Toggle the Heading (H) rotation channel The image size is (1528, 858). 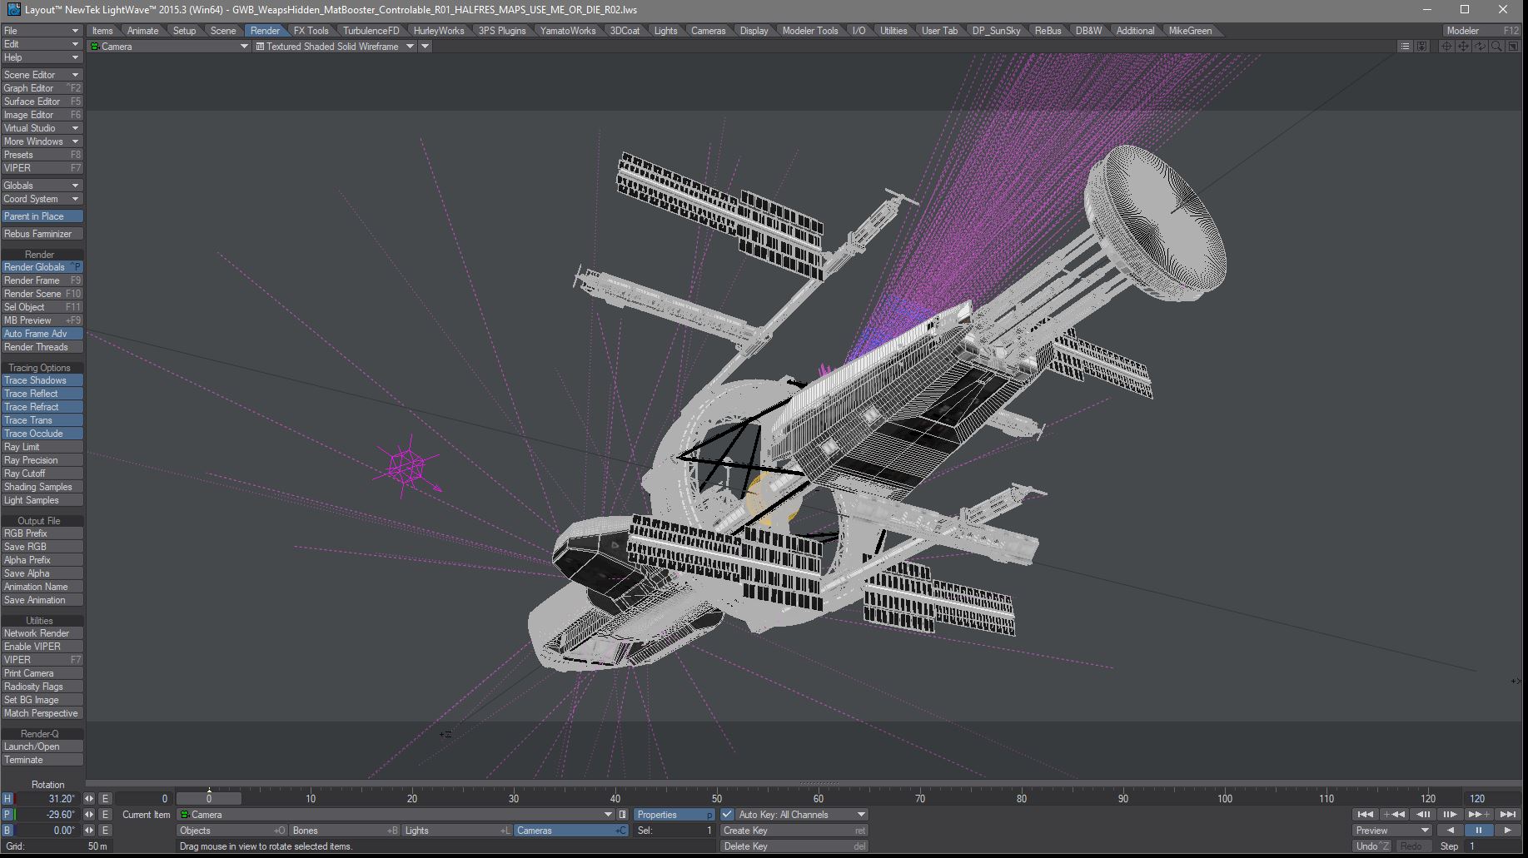pyautogui.click(x=7, y=799)
